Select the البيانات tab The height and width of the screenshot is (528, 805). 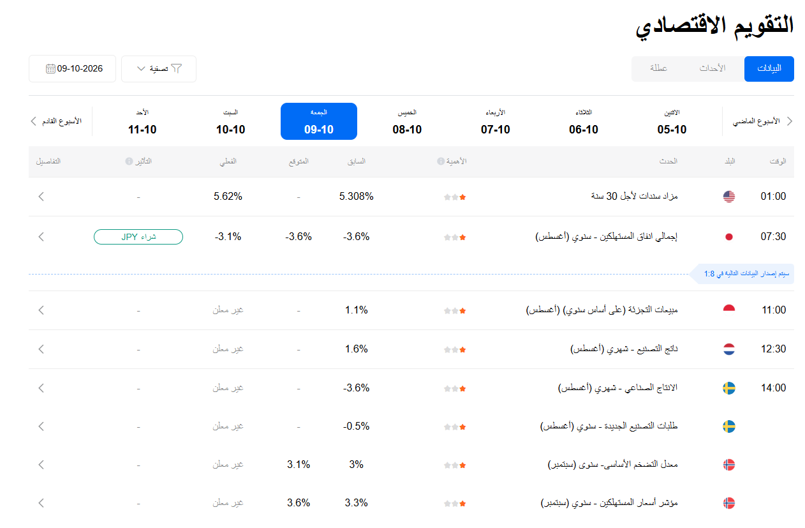[x=769, y=68]
